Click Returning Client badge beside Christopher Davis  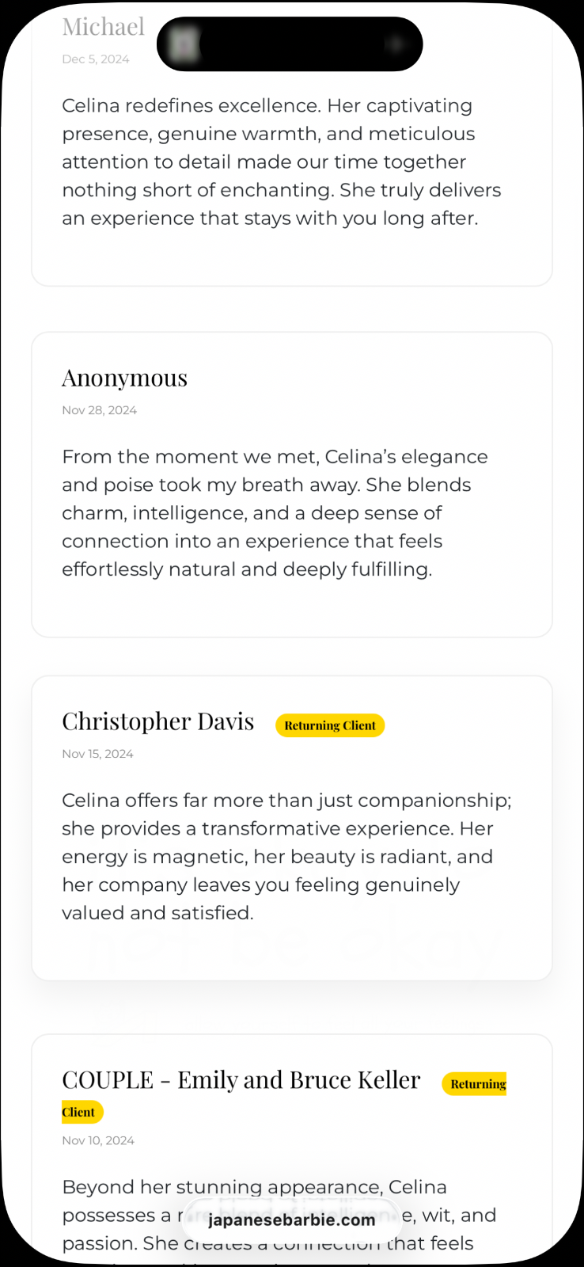coord(330,725)
